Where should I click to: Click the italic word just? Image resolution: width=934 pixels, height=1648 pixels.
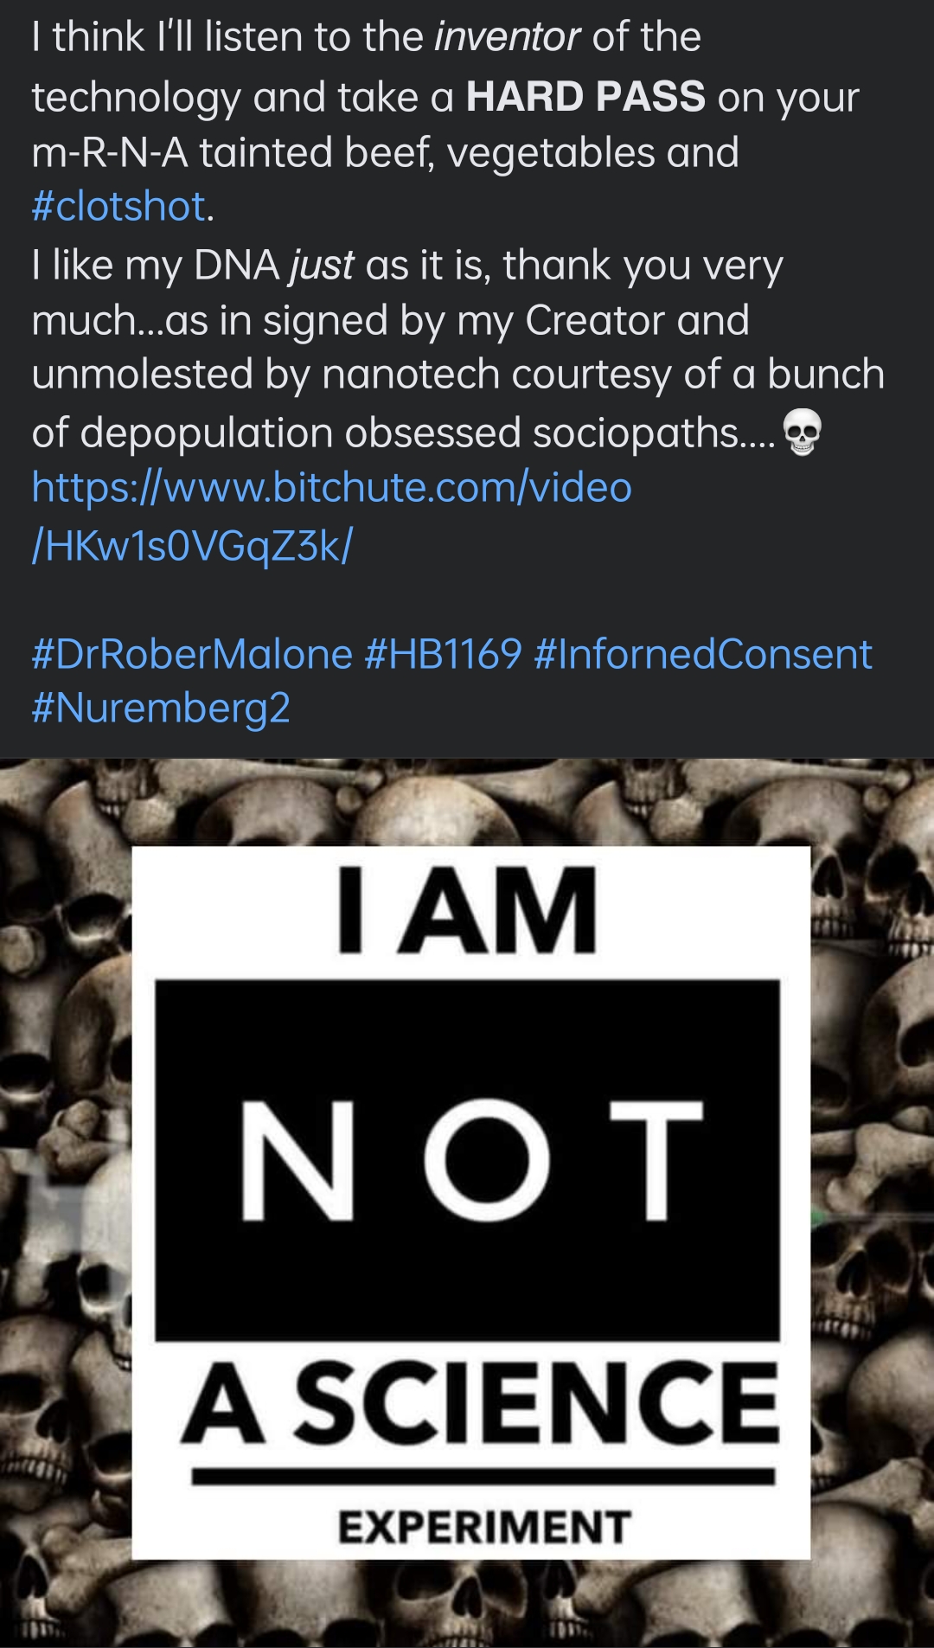[322, 265]
